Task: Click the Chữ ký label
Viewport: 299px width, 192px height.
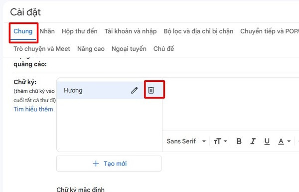Action: pos(25,82)
